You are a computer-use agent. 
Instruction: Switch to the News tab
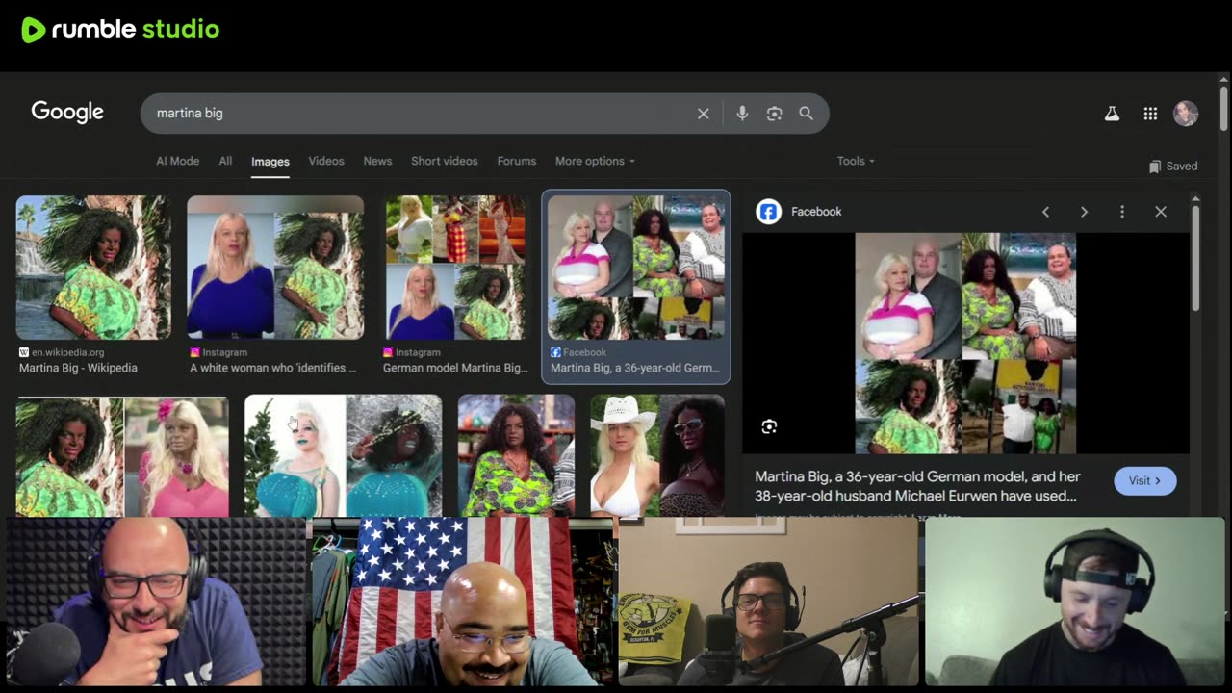[x=377, y=161]
